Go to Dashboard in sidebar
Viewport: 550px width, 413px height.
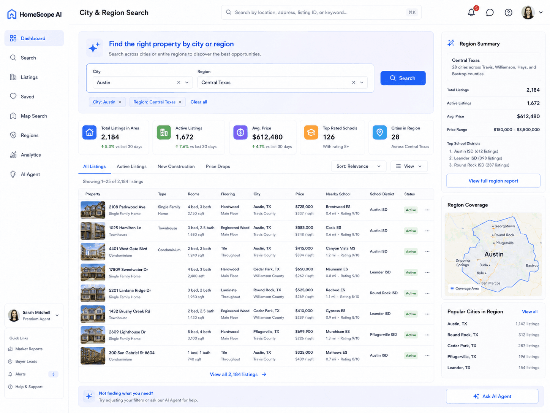tap(34, 38)
